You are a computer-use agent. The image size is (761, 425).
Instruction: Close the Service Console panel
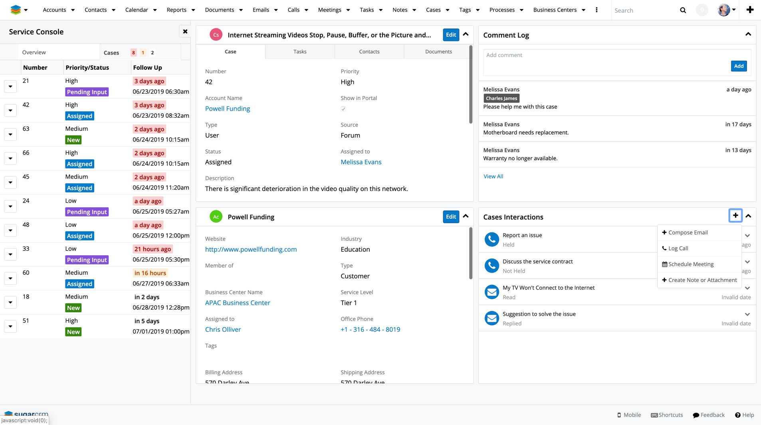(x=185, y=31)
